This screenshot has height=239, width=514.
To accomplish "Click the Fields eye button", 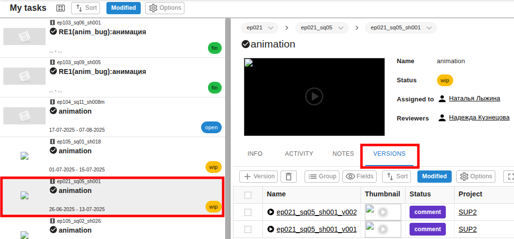I will coord(359,176).
